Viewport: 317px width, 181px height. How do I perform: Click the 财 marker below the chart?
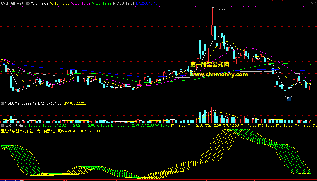pos(289,99)
